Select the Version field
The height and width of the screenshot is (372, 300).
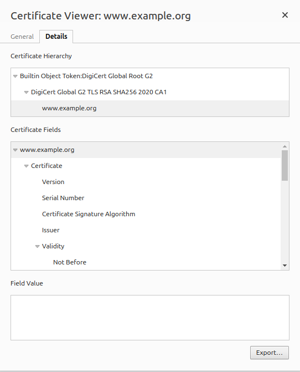pos(53,182)
